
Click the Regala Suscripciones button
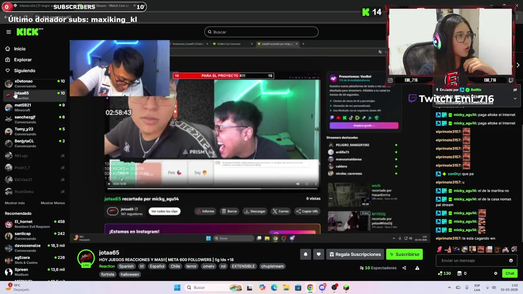[x=355, y=254]
